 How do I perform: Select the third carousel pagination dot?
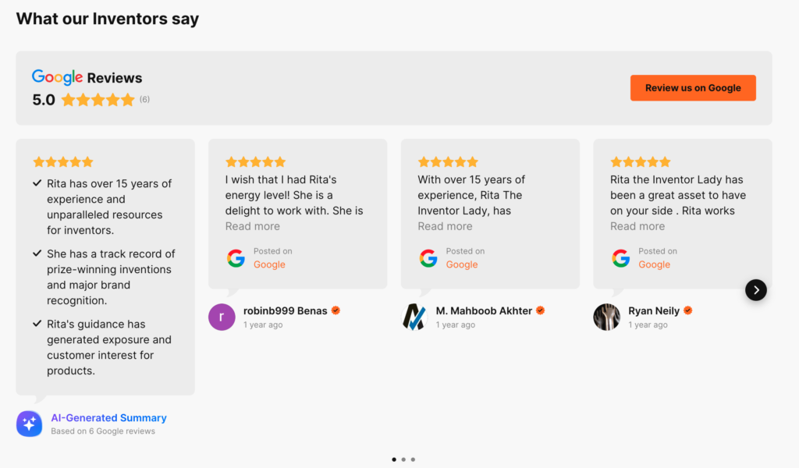point(413,459)
